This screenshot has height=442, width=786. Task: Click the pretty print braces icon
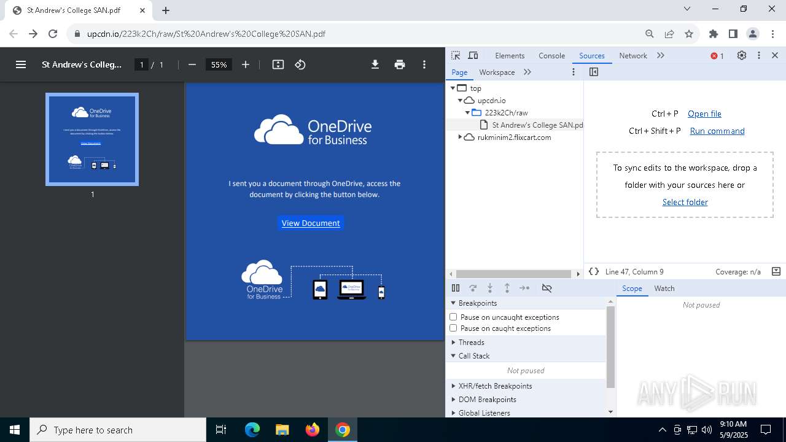[594, 271]
